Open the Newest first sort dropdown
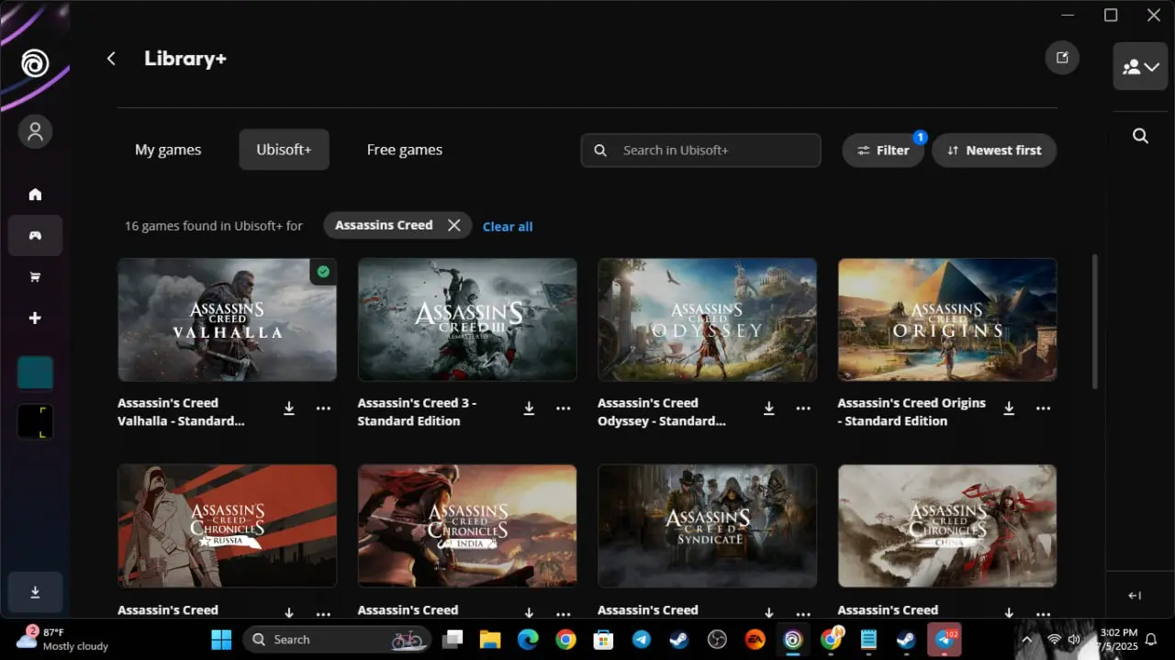 (994, 151)
